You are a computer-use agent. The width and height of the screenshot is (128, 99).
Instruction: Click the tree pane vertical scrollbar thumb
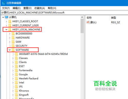(x=82, y=26)
